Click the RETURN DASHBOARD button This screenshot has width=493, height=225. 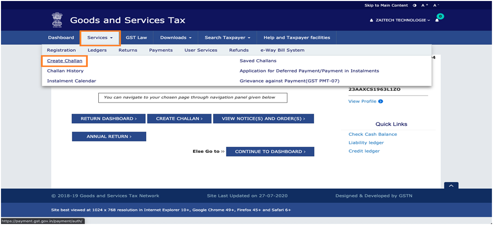pyautogui.click(x=109, y=118)
